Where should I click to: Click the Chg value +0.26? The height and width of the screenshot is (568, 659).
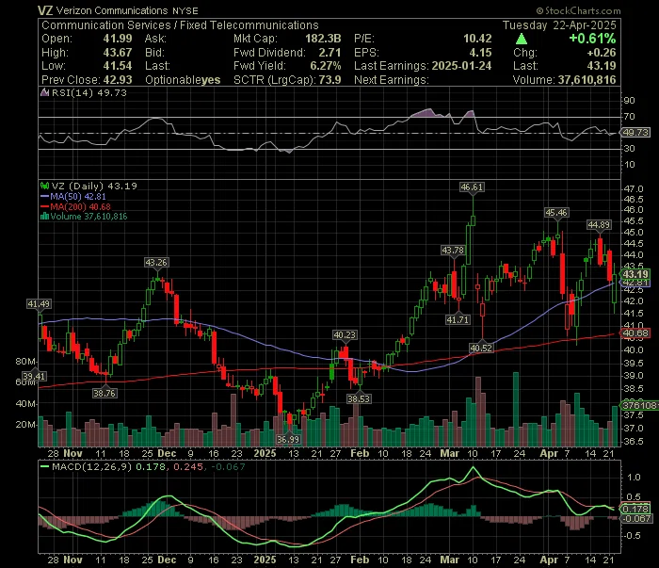coord(602,53)
